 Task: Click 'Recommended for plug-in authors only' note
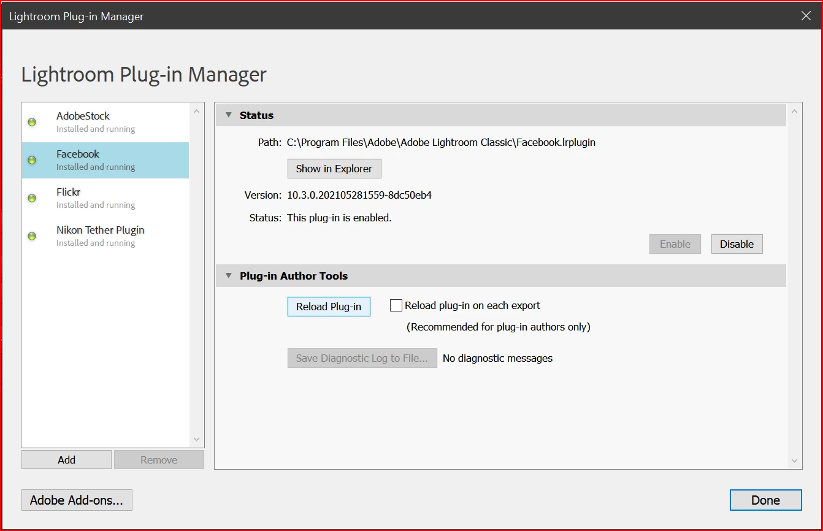[499, 327]
